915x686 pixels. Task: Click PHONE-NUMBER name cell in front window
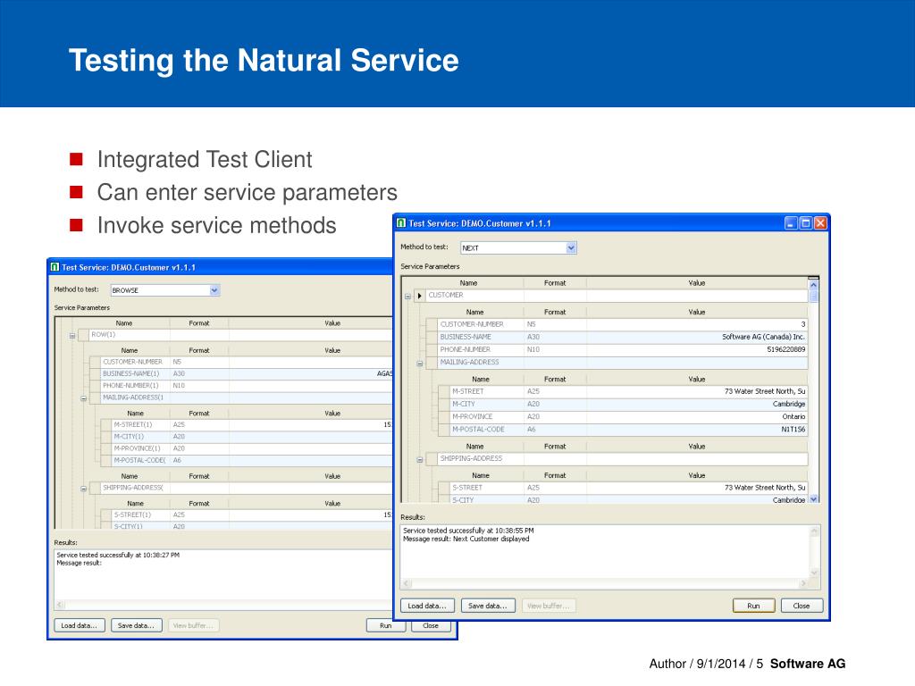click(x=481, y=350)
